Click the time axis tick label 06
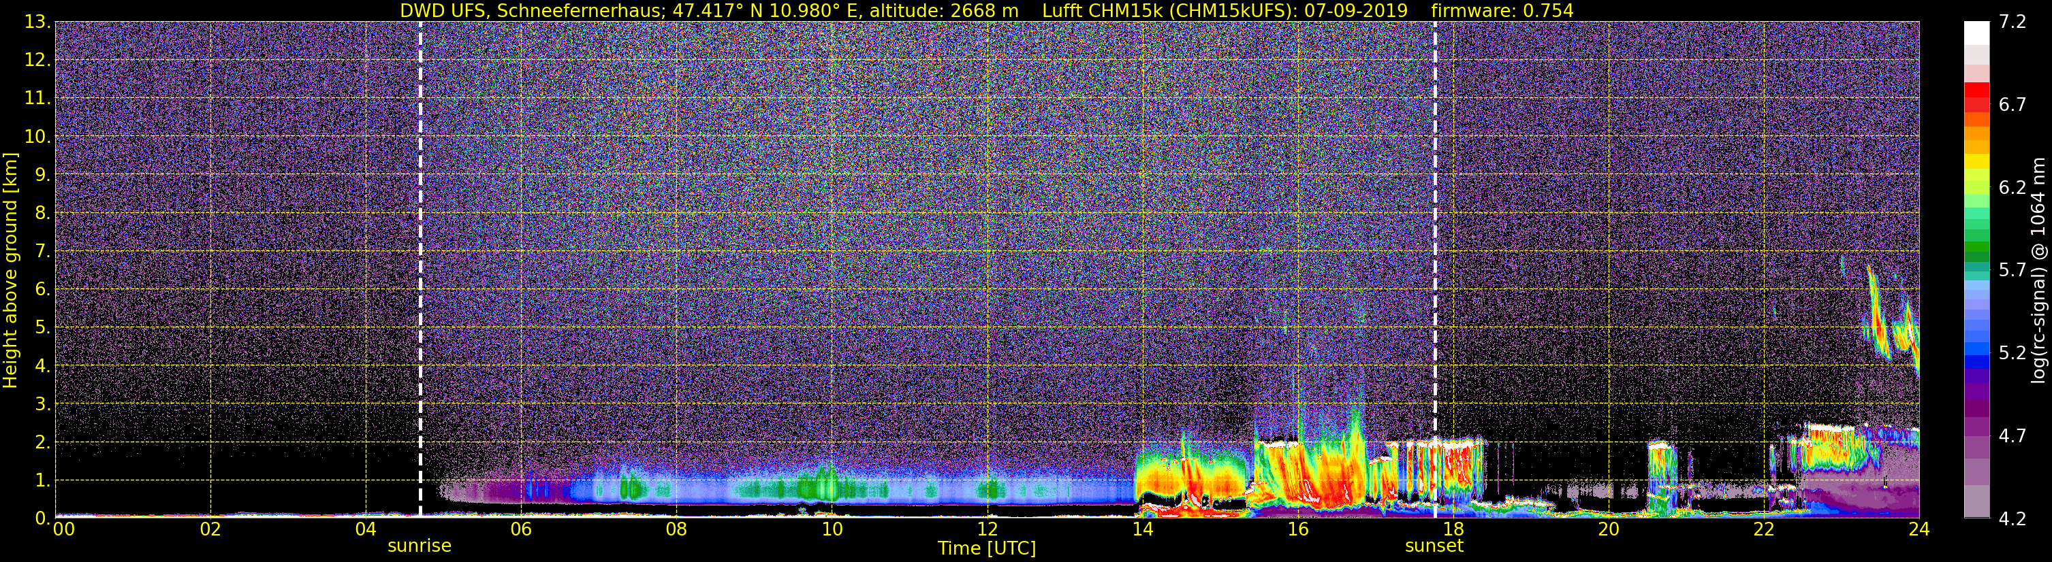This screenshot has width=2052, height=562. point(521,530)
